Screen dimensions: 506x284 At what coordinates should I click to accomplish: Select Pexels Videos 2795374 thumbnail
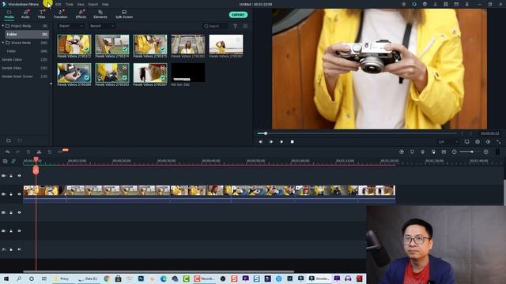pyautogui.click(x=112, y=44)
